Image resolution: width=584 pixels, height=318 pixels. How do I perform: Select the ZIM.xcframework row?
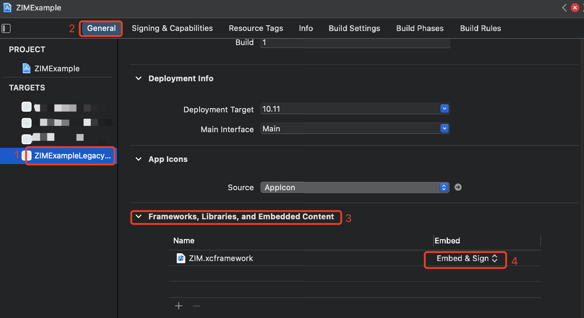pyautogui.click(x=355, y=258)
